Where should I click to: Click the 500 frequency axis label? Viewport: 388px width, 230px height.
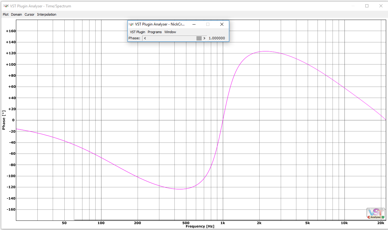coord(185,223)
